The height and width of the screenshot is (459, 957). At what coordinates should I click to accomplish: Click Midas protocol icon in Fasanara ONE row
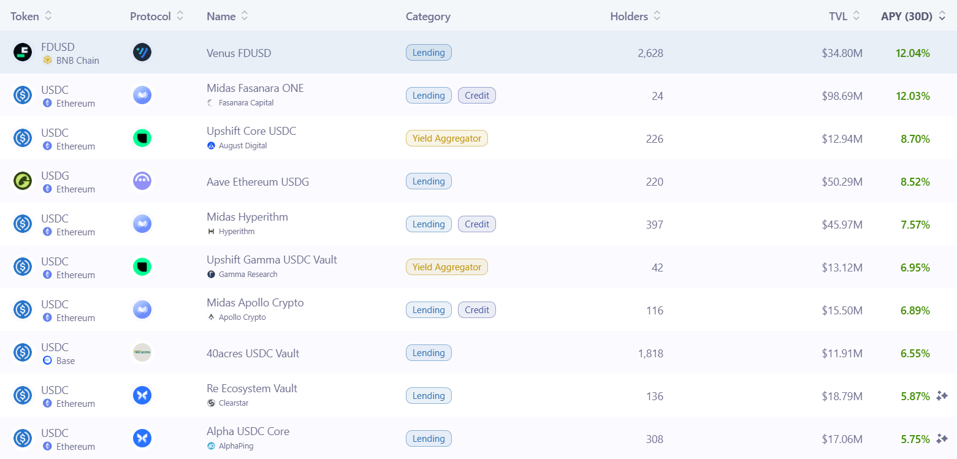(142, 95)
